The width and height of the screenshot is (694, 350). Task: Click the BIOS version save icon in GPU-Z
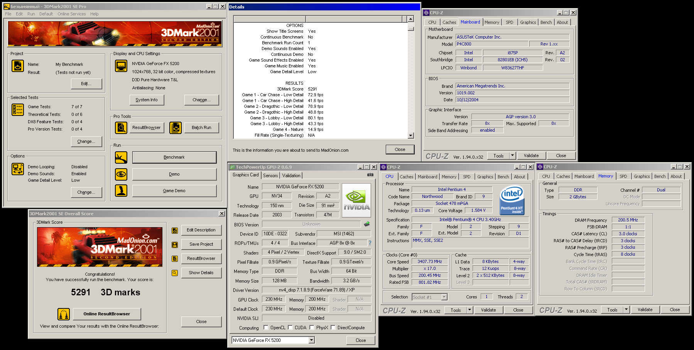pyautogui.click(x=366, y=224)
